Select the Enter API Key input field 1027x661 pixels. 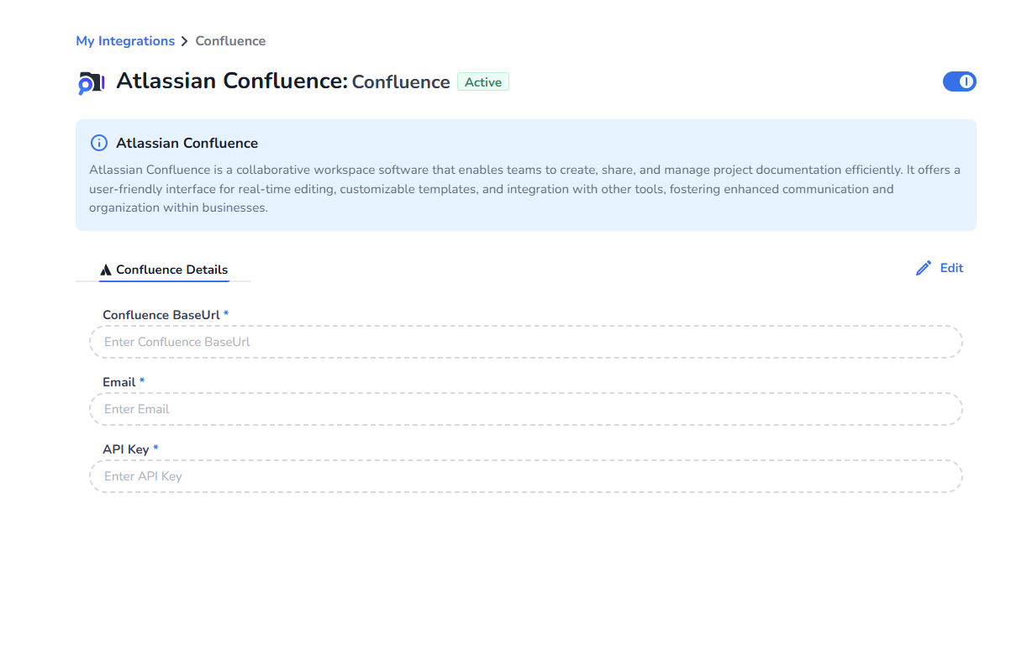click(x=525, y=476)
